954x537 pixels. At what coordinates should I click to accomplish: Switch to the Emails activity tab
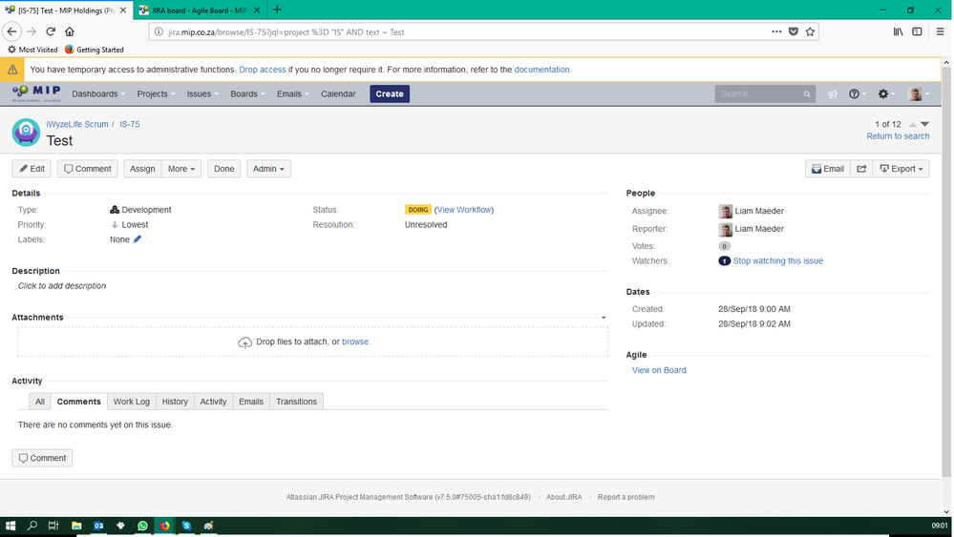coord(250,402)
